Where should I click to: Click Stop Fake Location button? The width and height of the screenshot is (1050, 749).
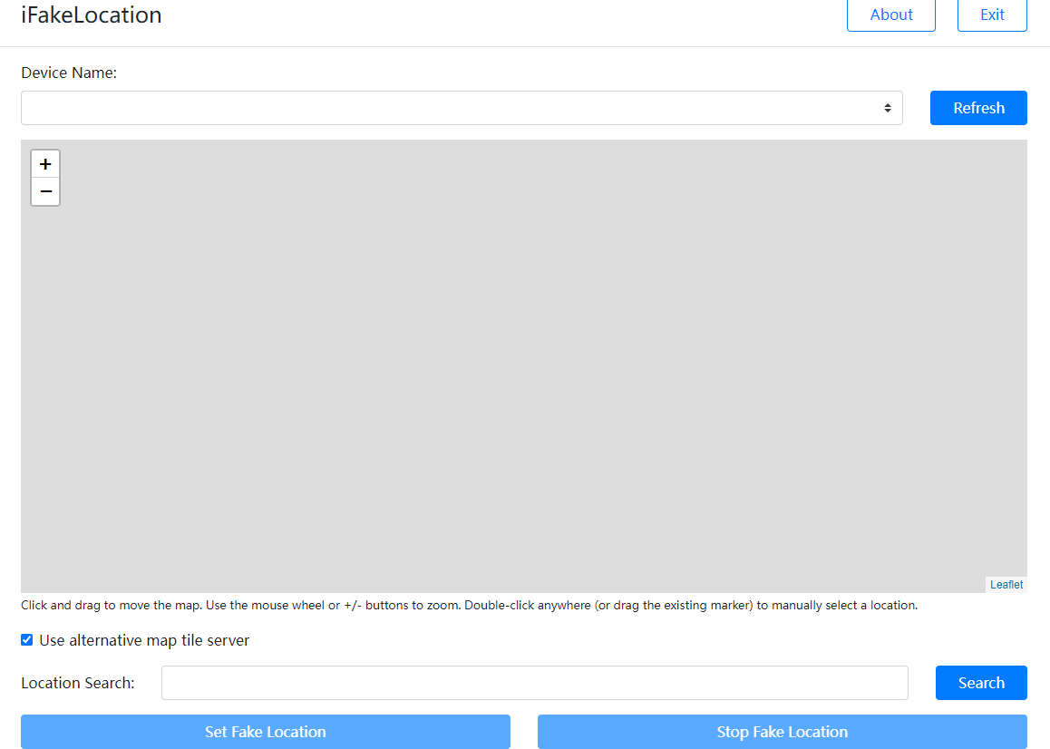(783, 732)
